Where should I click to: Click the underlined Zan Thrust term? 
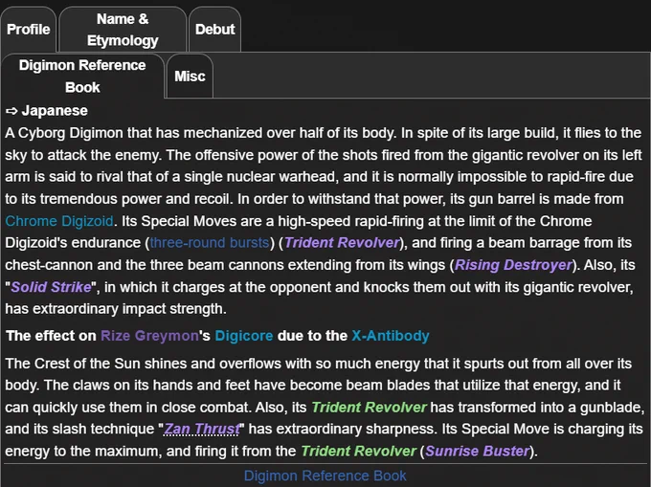[202, 429]
